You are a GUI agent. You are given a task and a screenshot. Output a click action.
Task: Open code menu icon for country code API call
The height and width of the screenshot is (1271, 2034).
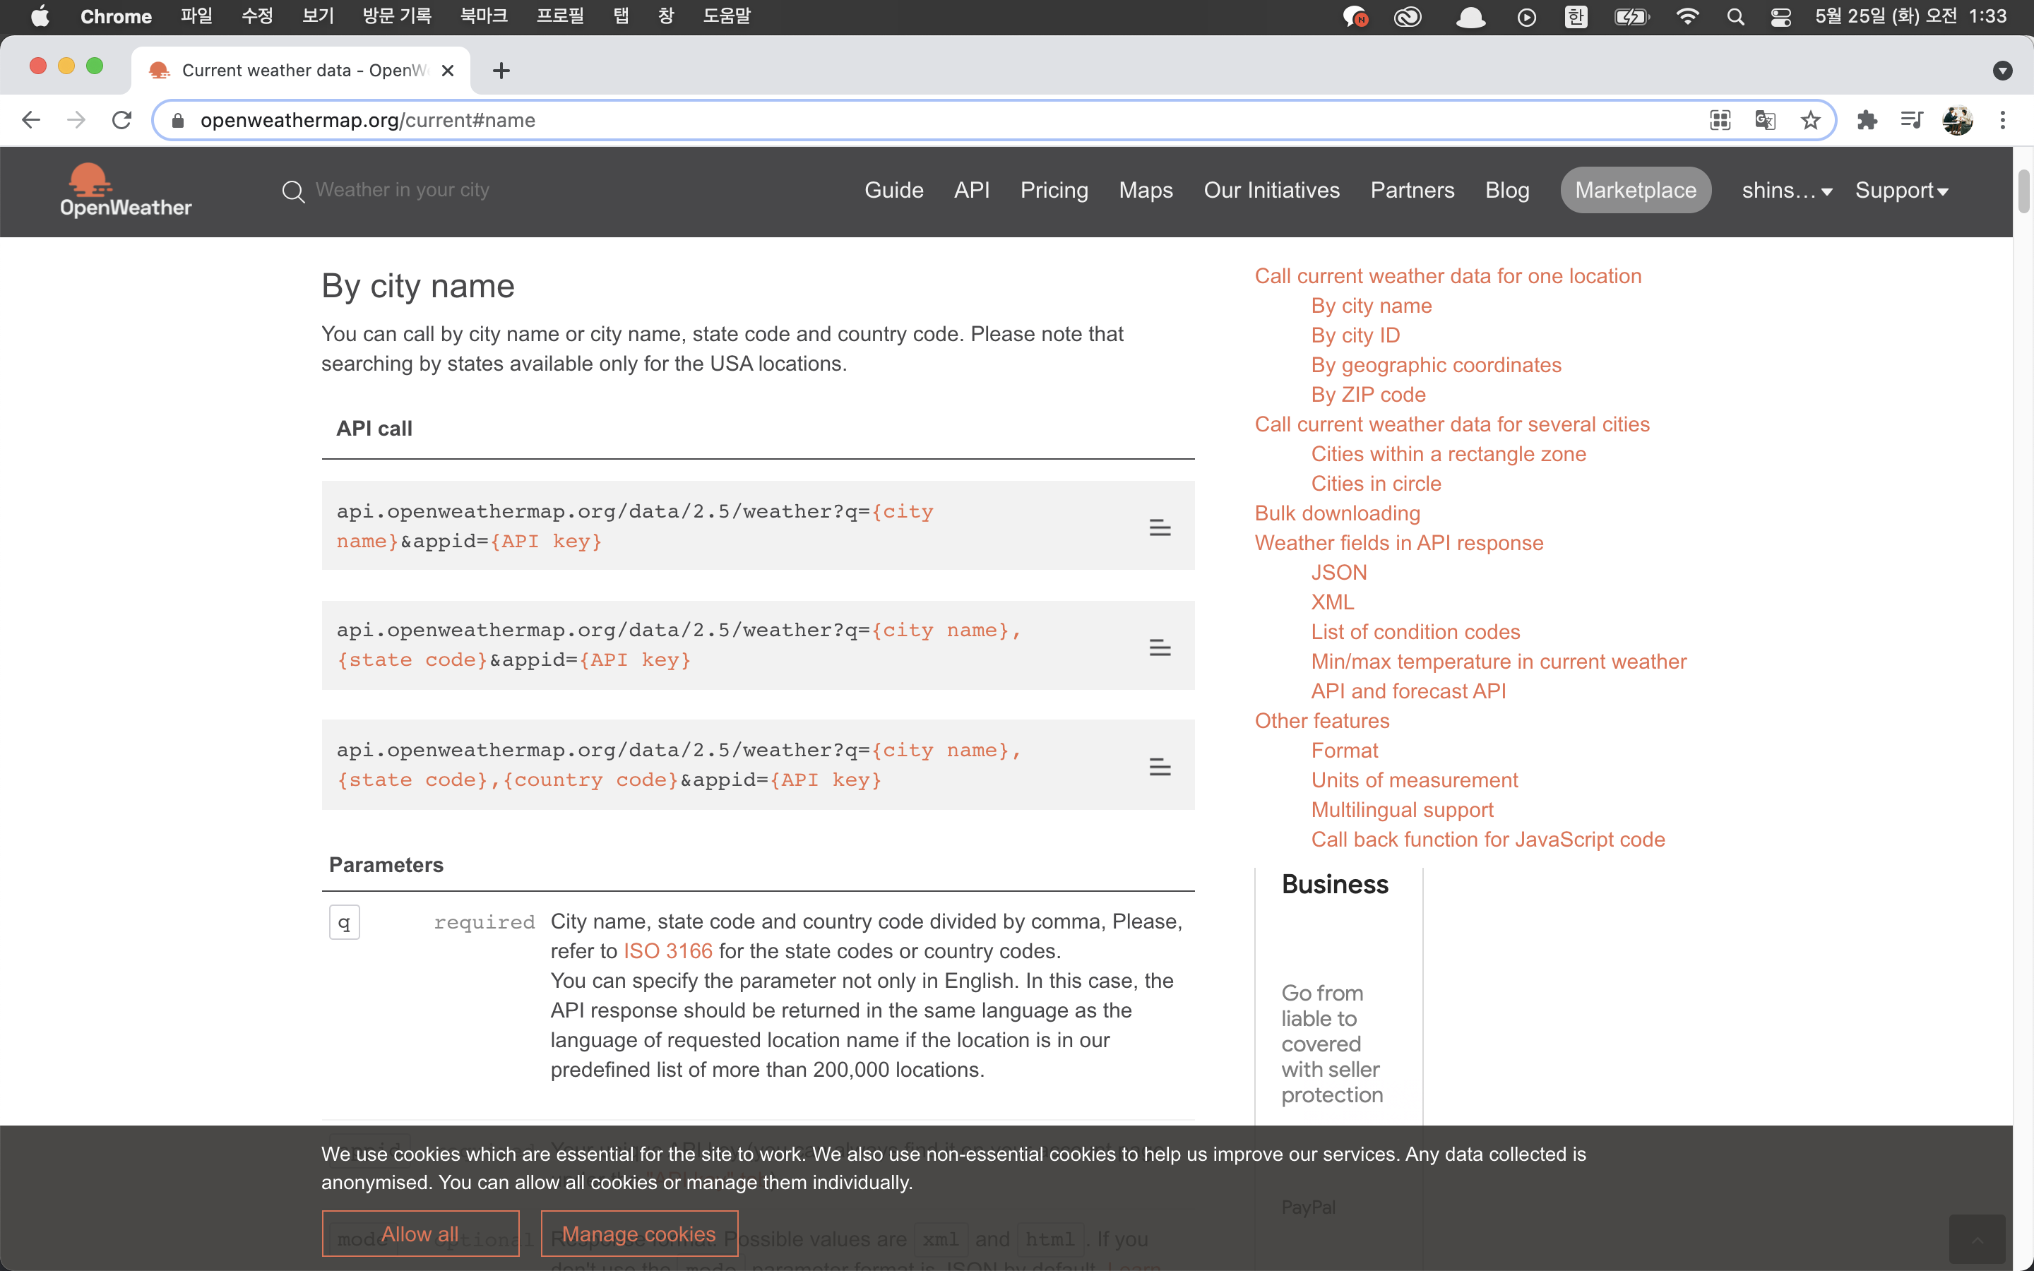1160,767
